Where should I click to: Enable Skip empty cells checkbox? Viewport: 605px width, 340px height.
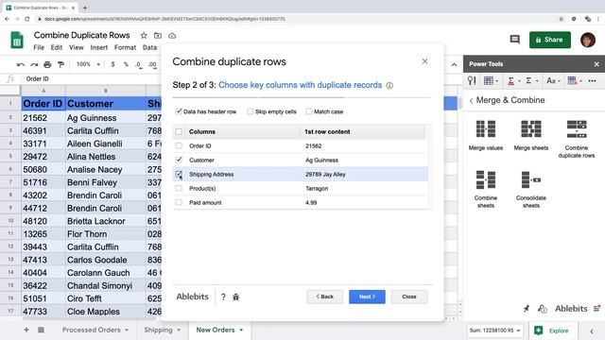click(x=250, y=111)
